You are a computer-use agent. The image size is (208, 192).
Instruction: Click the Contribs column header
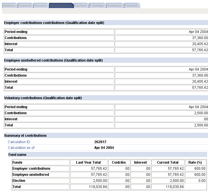119,163
